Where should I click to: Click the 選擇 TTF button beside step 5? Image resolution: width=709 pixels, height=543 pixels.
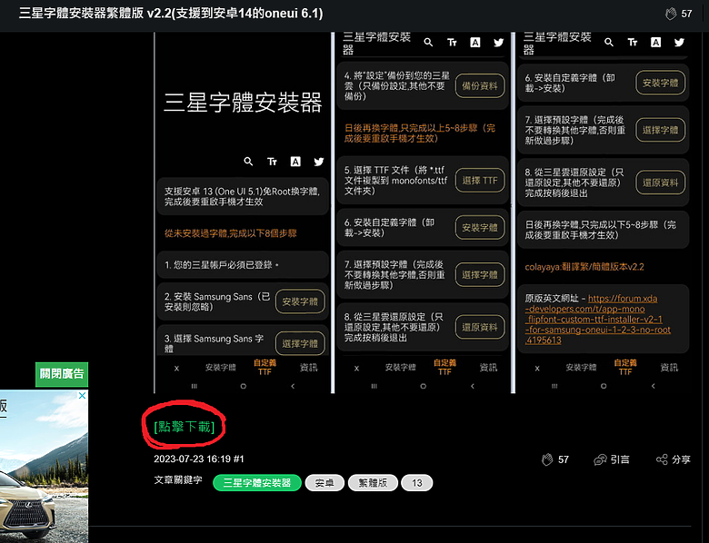(480, 181)
